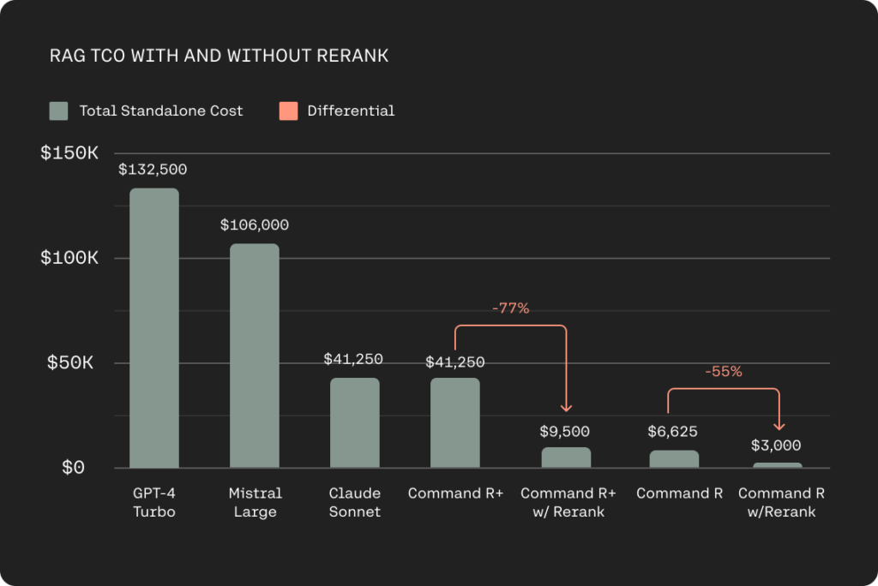878x586 pixels.
Task: Click the -77% differential label
Action: (511, 308)
